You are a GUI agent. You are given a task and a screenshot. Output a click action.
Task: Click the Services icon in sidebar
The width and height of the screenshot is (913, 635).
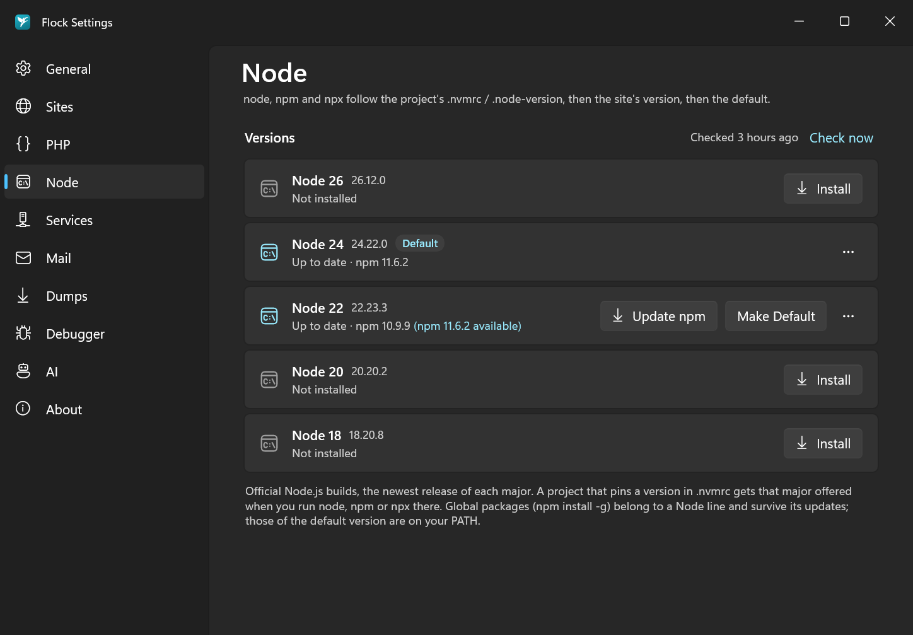point(23,219)
